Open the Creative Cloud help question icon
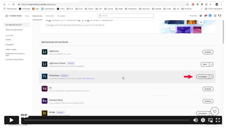Image resolution: width=226 pixels, height=128 pixels. point(201,16)
